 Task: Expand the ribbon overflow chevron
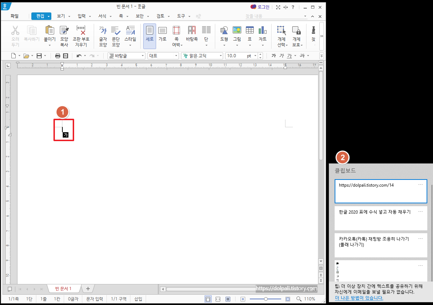[322, 36]
